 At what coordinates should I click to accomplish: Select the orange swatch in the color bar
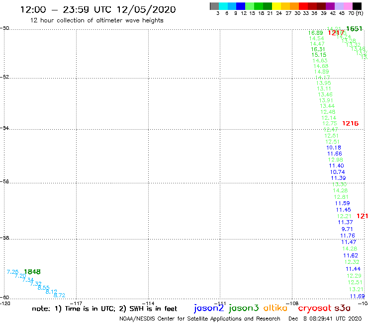tap(294, 6)
